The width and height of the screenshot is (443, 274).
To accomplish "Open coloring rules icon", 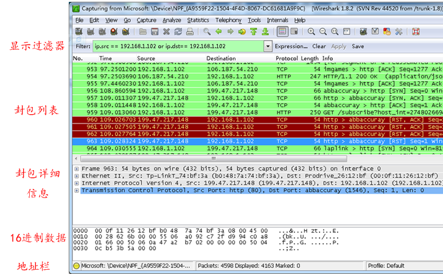I will coord(387,32).
